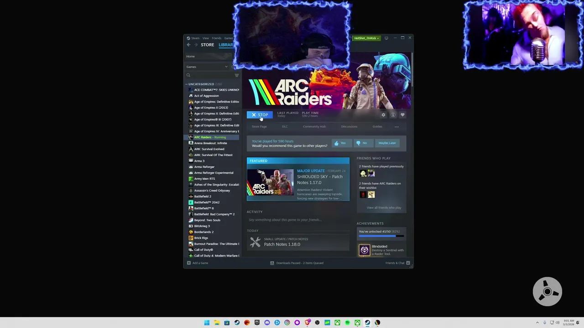584x328 pixels.
Task: Click the Steam forward arrow
Action: 196,45
